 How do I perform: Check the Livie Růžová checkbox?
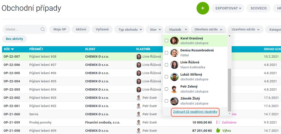[x=166, y=65]
